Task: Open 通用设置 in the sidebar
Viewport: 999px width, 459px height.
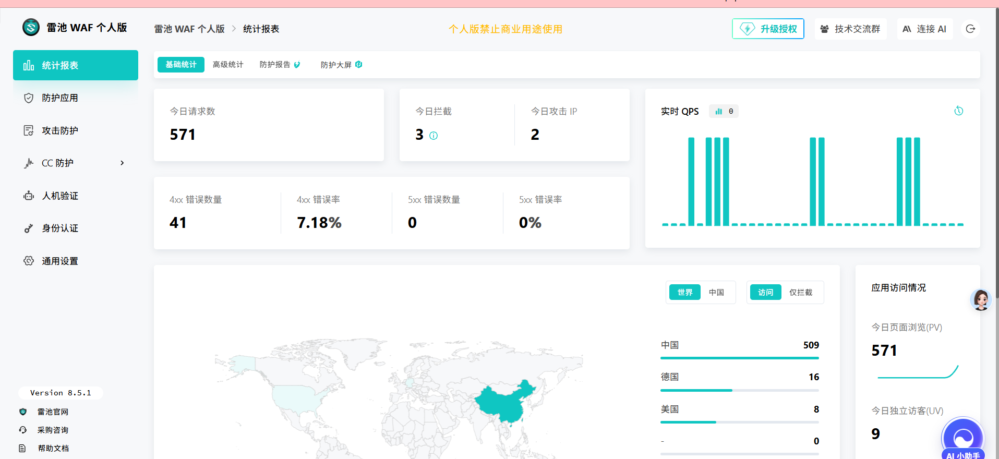Action: (x=76, y=261)
